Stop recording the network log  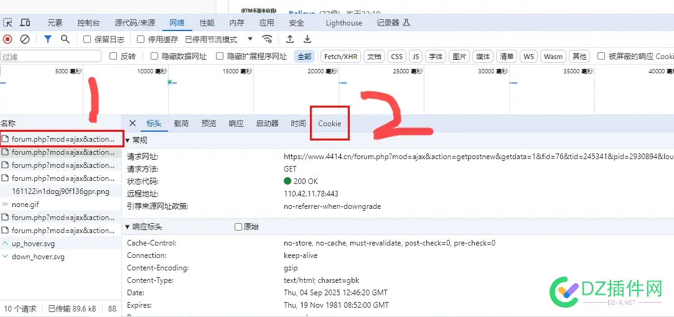(7, 40)
